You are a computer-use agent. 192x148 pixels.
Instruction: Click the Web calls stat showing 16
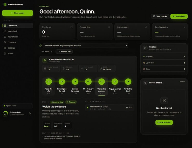click(x=88, y=68)
